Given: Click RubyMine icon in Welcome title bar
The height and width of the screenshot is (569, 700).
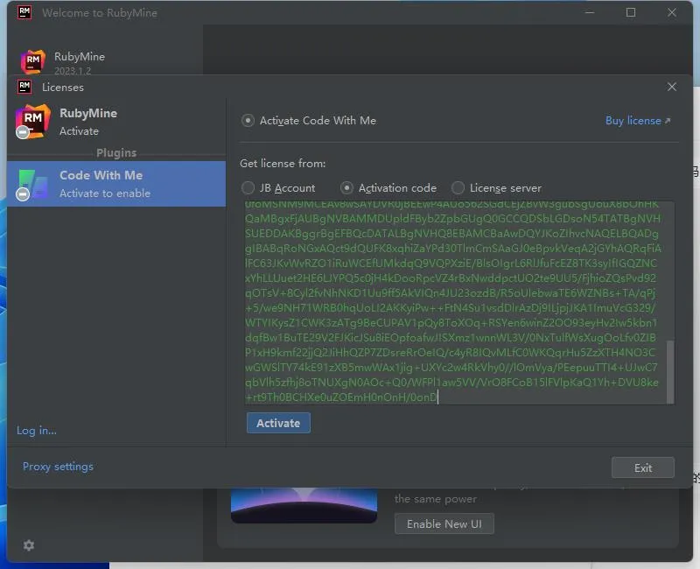Looking at the screenshot, I should [x=24, y=12].
